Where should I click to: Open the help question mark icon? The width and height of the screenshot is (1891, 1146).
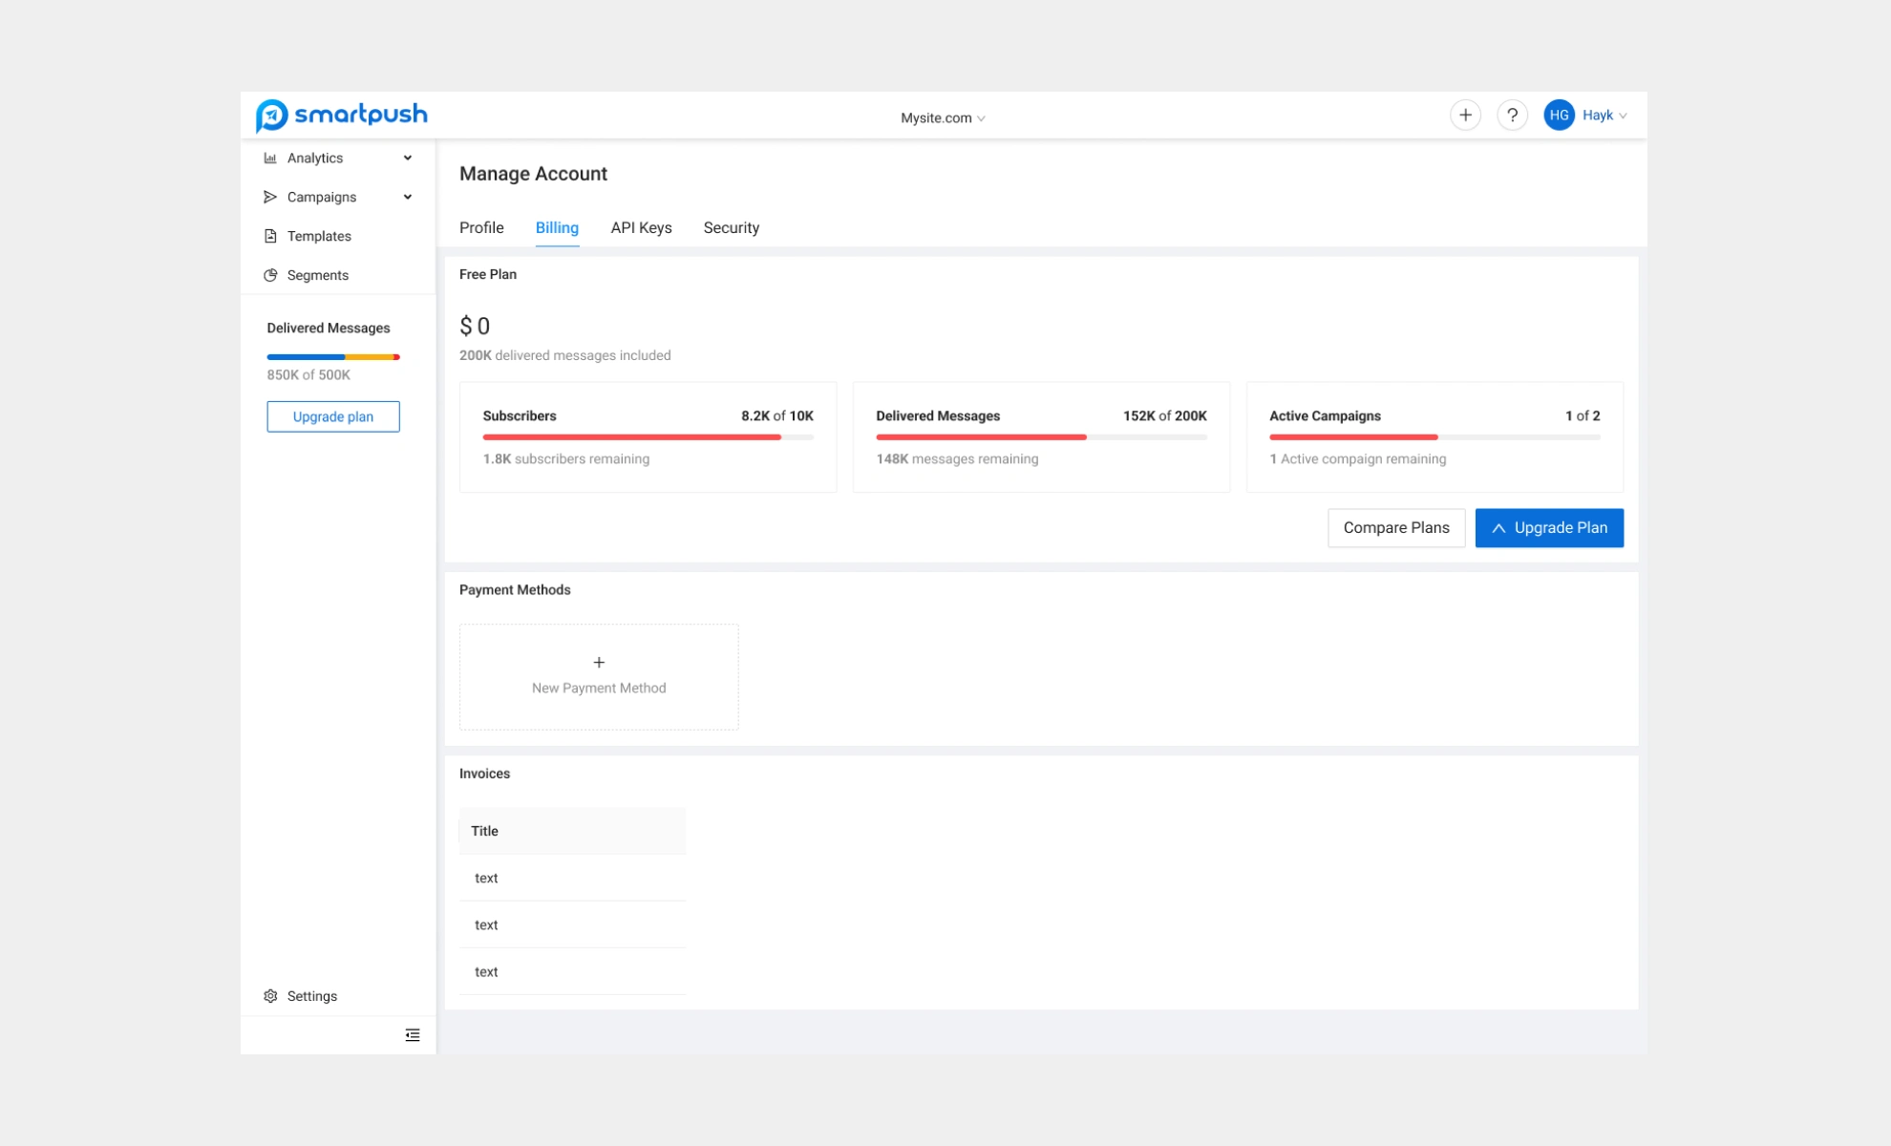1512,114
